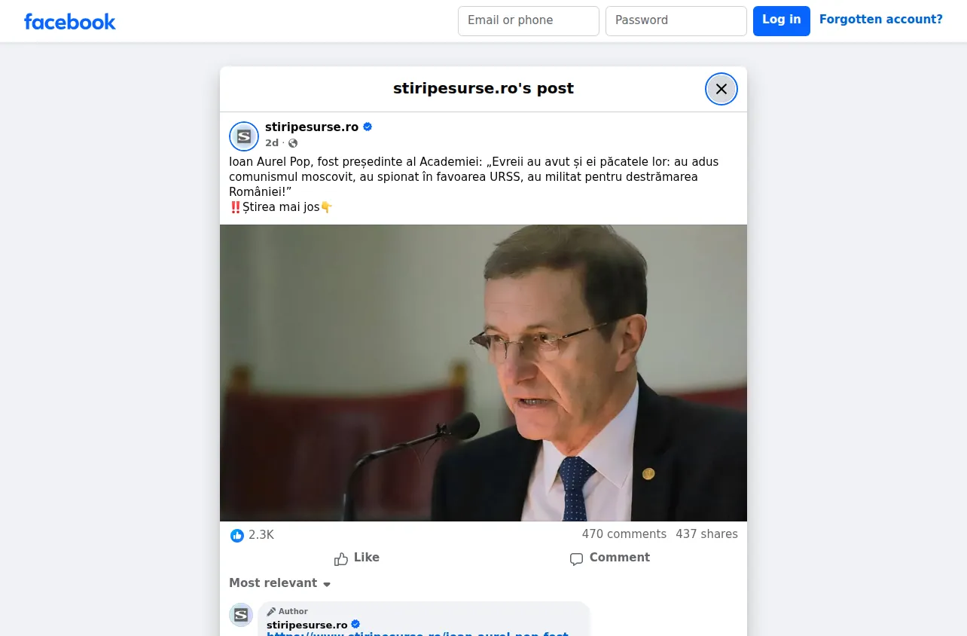View the 437 shares list
The image size is (967, 636).
[706, 534]
